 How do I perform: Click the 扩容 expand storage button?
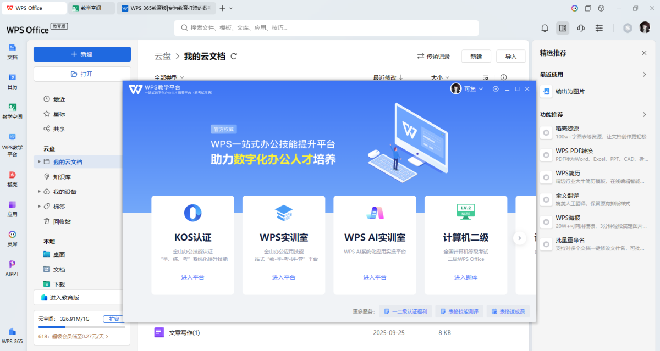point(113,319)
